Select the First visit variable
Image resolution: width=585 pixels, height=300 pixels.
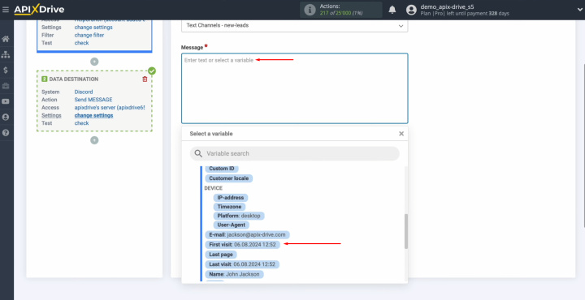click(242, 245)
